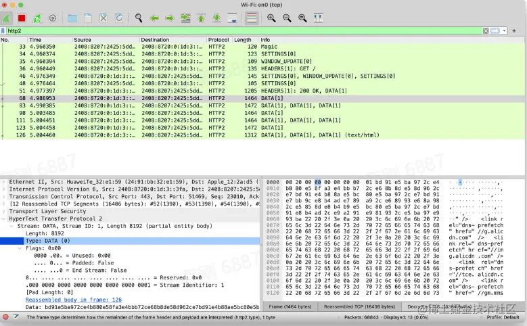Viewport: 527px width, 326px height.
Task: Open capture file properties status icon
Action: (x=16, y=317)
